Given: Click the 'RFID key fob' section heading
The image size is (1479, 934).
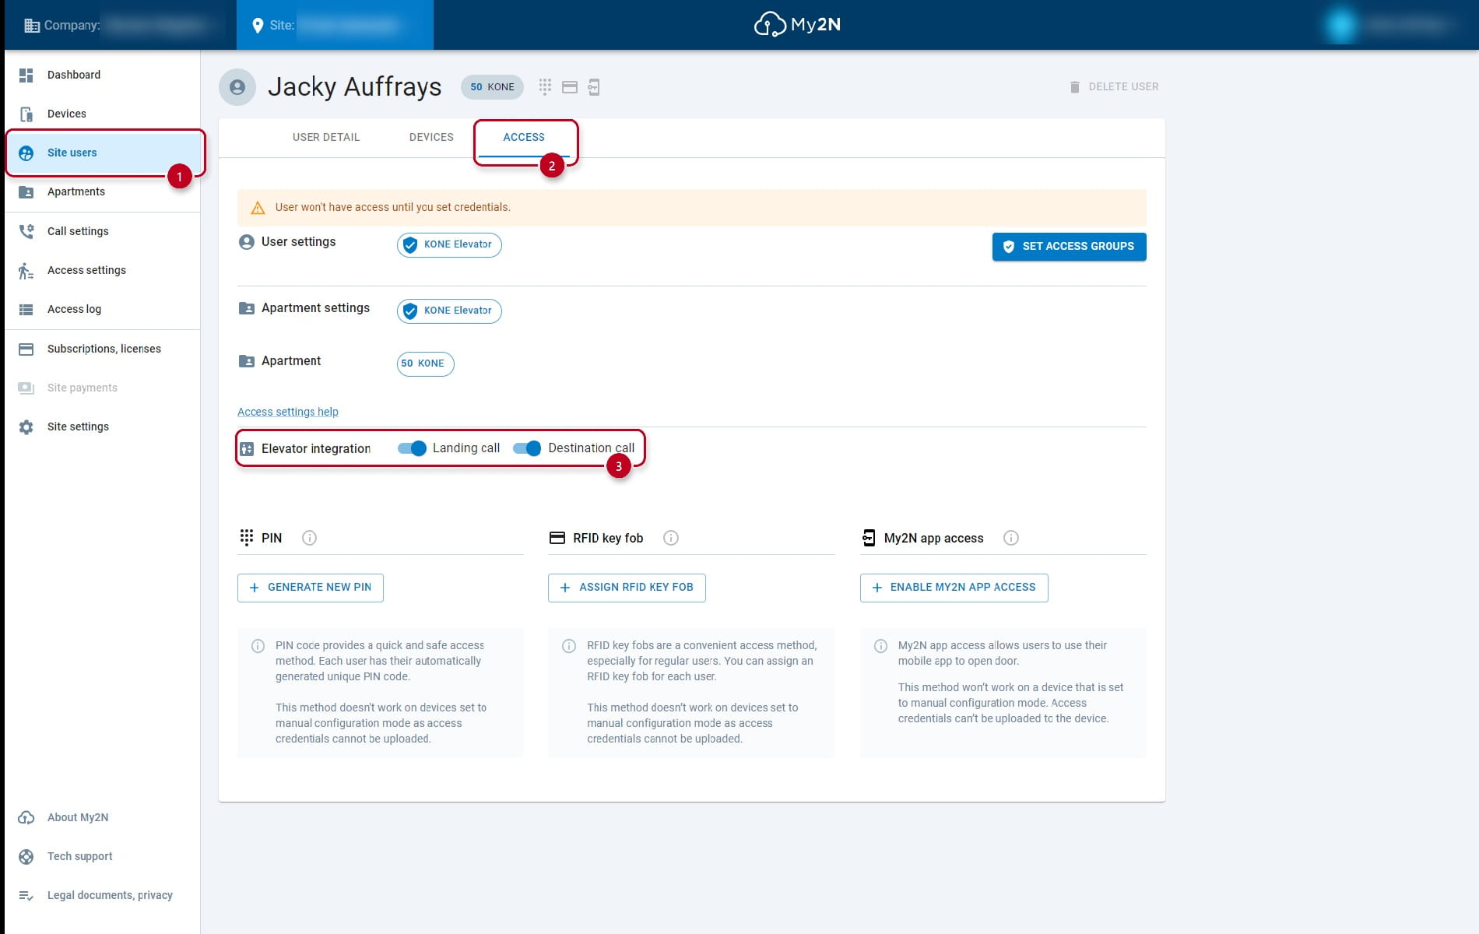Looking at the screenshot, I should pos(608,539).
